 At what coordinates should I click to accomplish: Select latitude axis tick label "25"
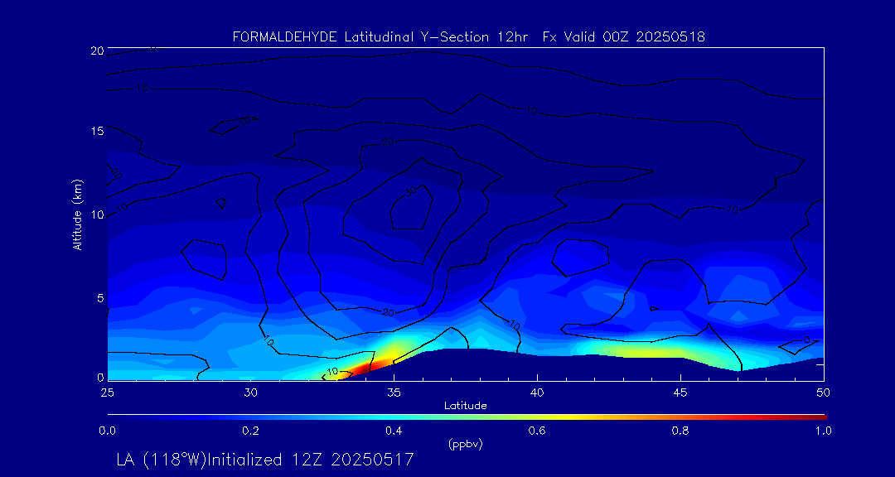[x=107, y=393]
